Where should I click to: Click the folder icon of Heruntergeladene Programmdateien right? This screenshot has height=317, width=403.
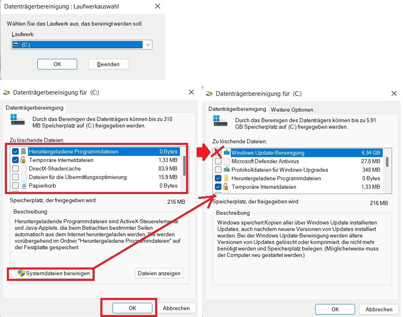point(226,178)
